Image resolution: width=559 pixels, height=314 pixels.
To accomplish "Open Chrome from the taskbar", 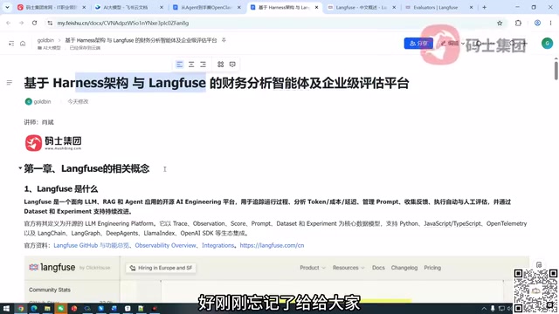I will pos(21,308).
